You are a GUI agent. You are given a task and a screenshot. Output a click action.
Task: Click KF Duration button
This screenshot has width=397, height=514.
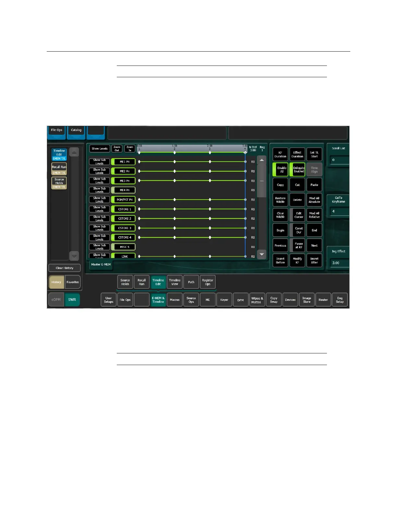pos(280,154)
